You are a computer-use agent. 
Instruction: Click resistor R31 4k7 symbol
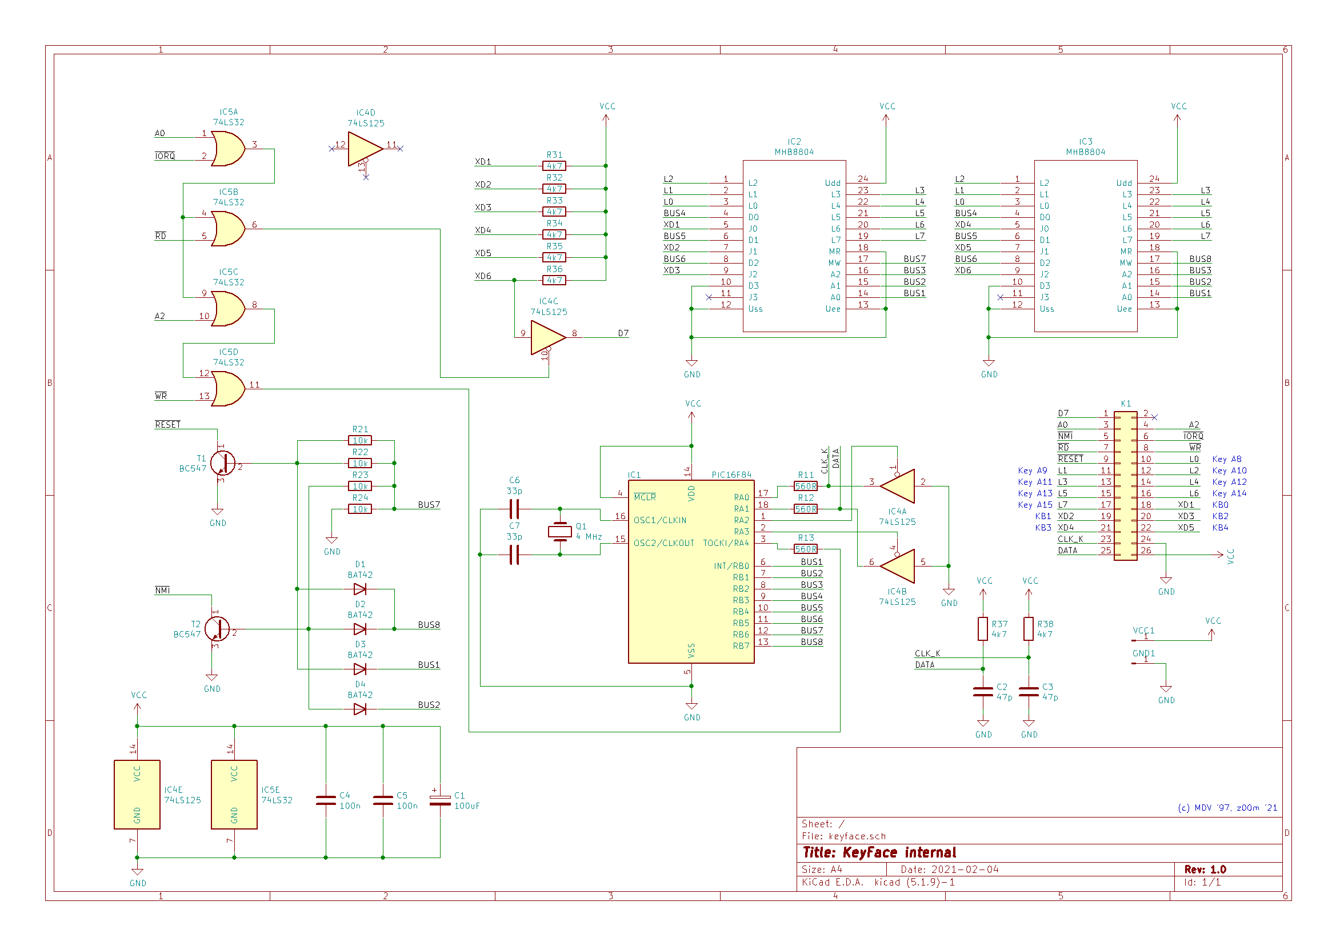click(x=554, y=166)
